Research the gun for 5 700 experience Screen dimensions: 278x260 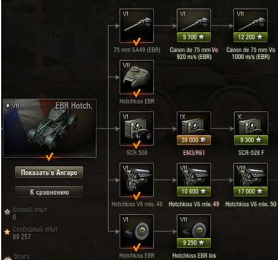click(194, 37)
